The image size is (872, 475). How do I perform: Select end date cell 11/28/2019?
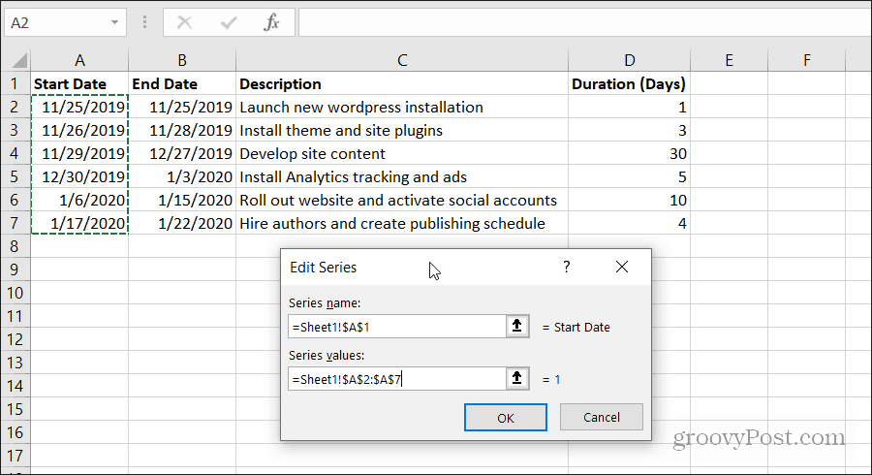(x=182, y=130)
